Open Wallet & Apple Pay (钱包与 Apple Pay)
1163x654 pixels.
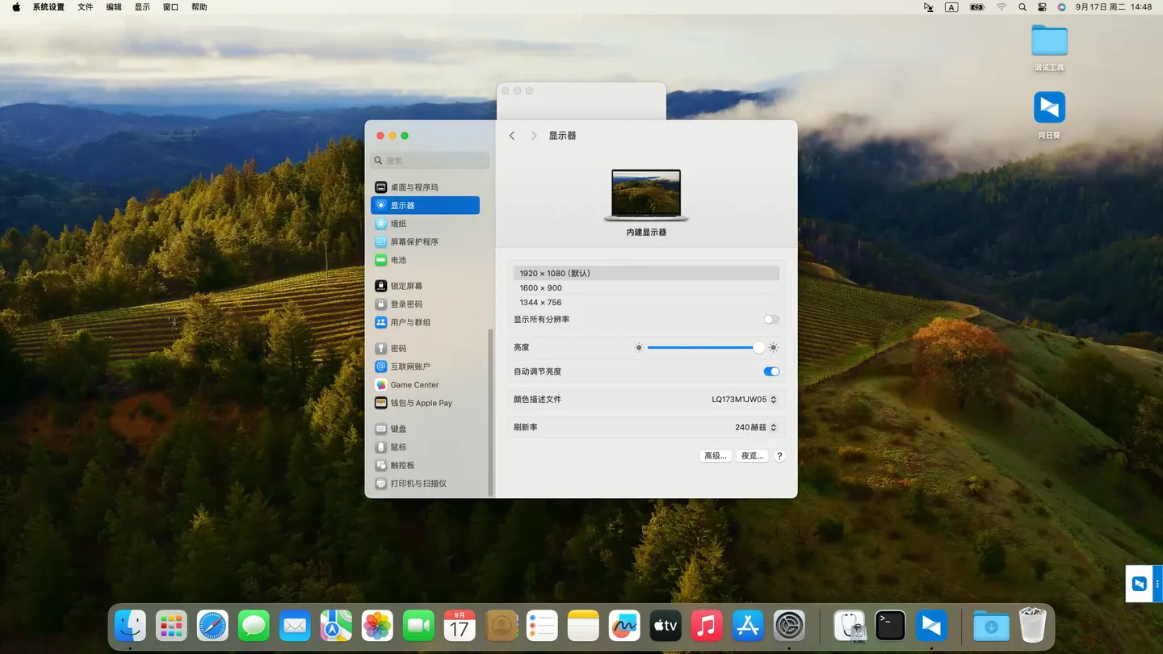tap(421, 403)
